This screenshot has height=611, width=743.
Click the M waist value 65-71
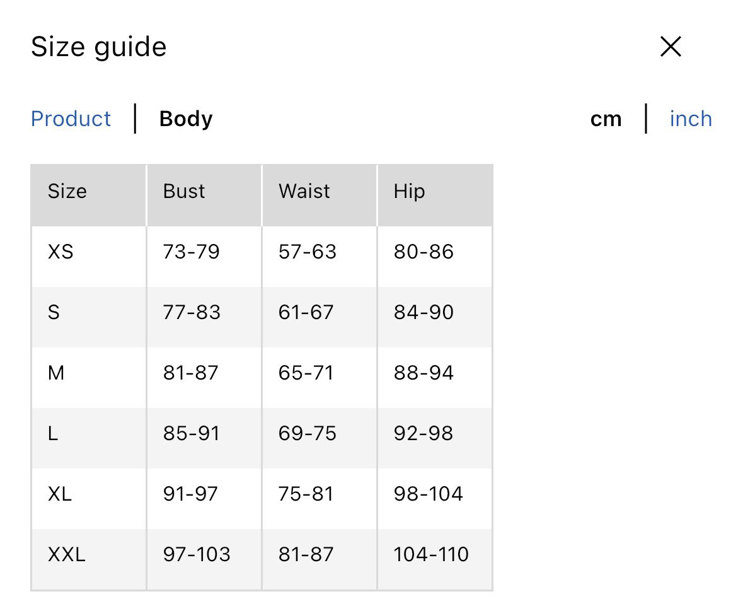point(306,373)
